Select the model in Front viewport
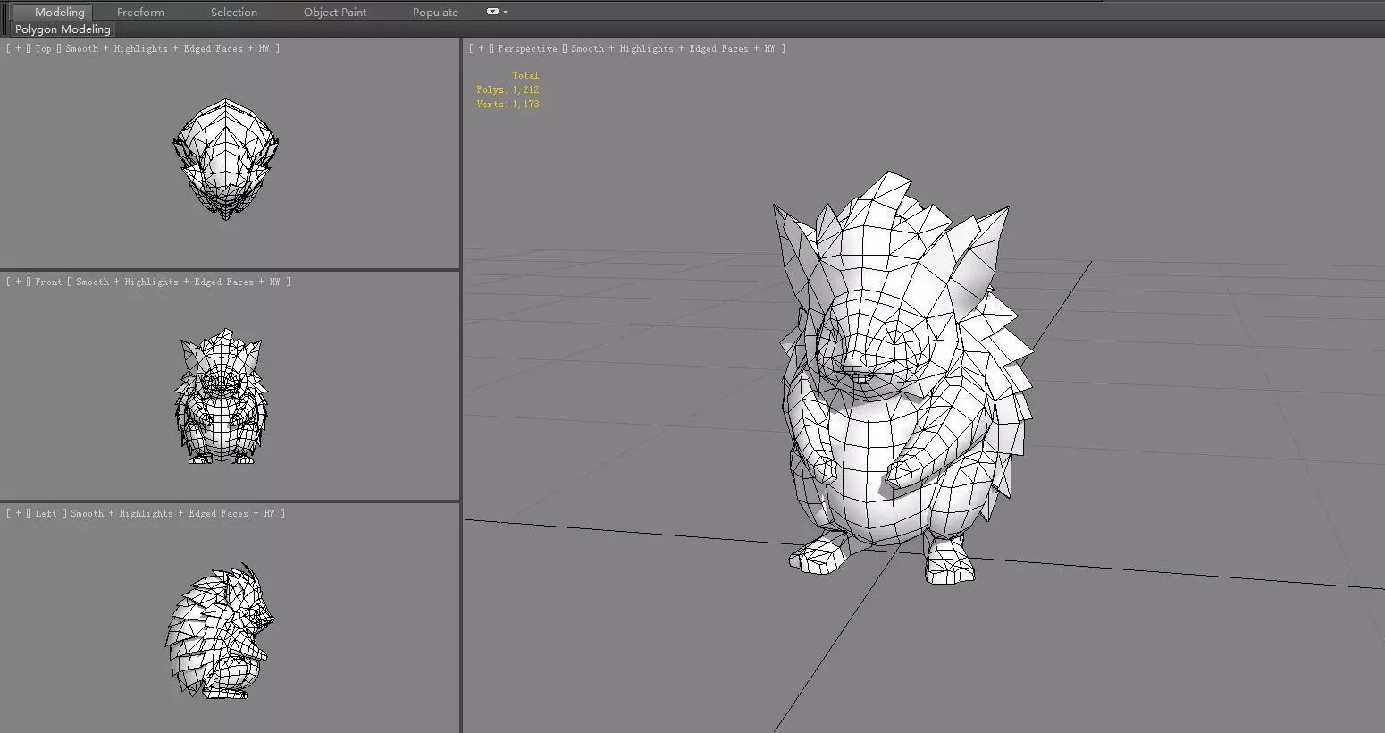Image resolution: width=1385 pixels, height=733 pixels. [221, 398]
